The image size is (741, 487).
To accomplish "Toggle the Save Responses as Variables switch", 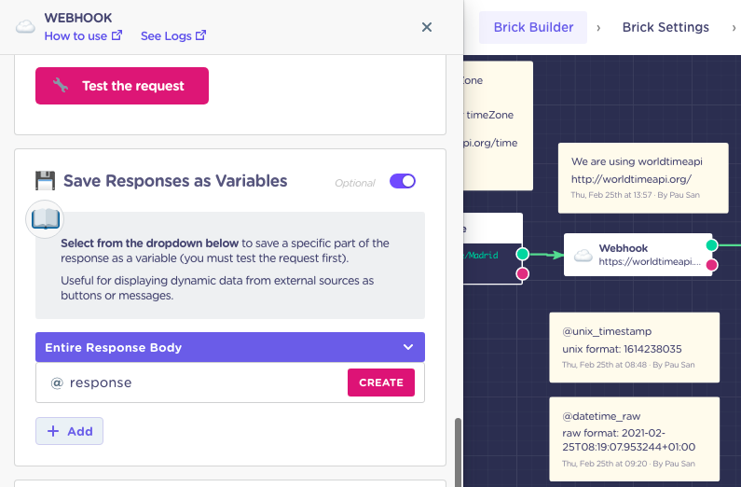I will [x=402, y=181].
